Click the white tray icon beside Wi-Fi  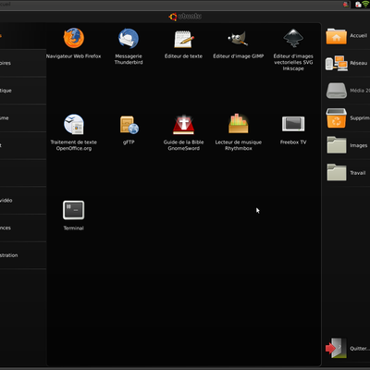(358, 5)
